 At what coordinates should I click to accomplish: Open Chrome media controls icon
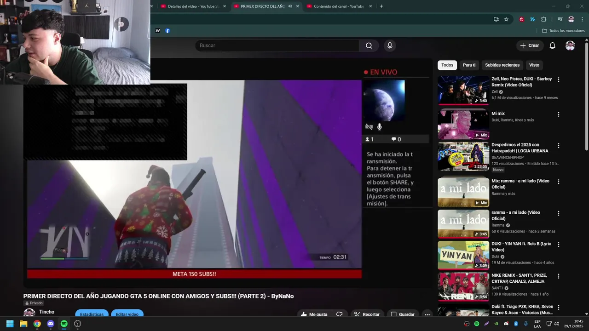click(x=560, y=19)
